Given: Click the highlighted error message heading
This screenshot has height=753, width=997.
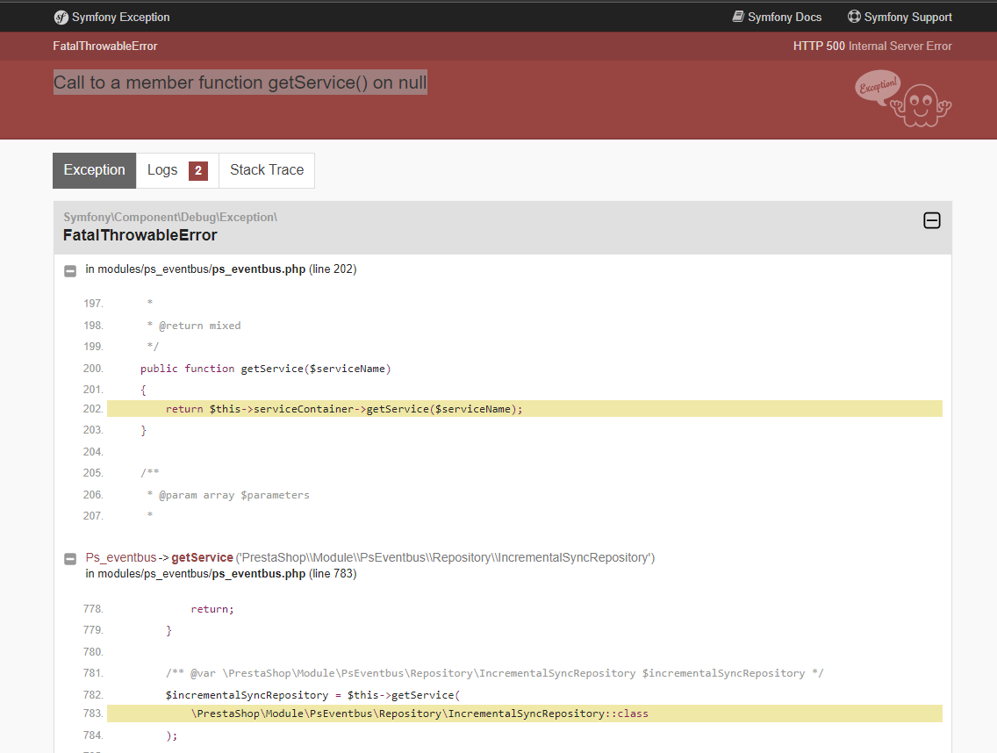Looking at the screenshot, I should 240,82.
